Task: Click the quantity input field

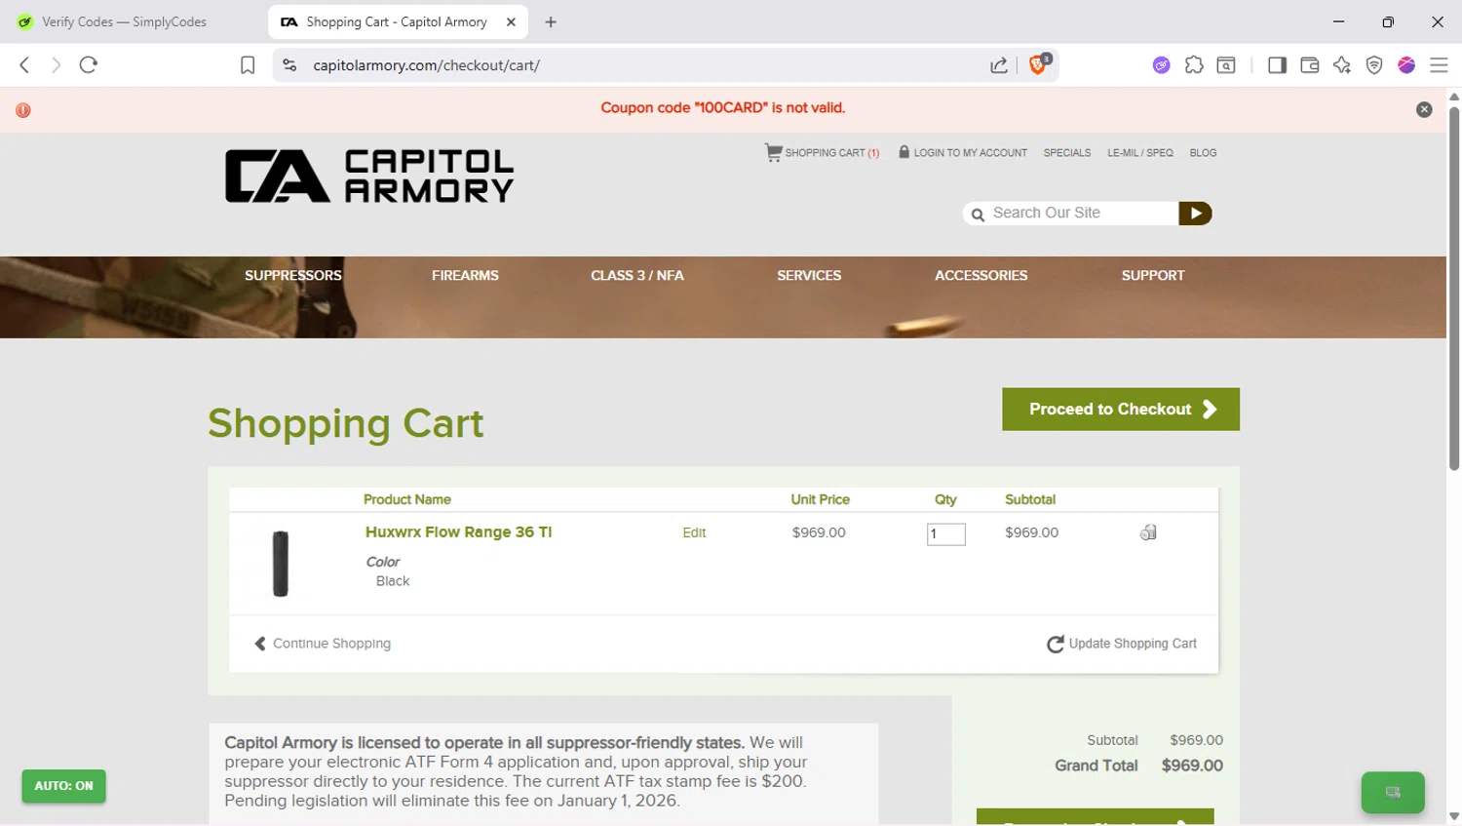Action: [x=945, y=534]
